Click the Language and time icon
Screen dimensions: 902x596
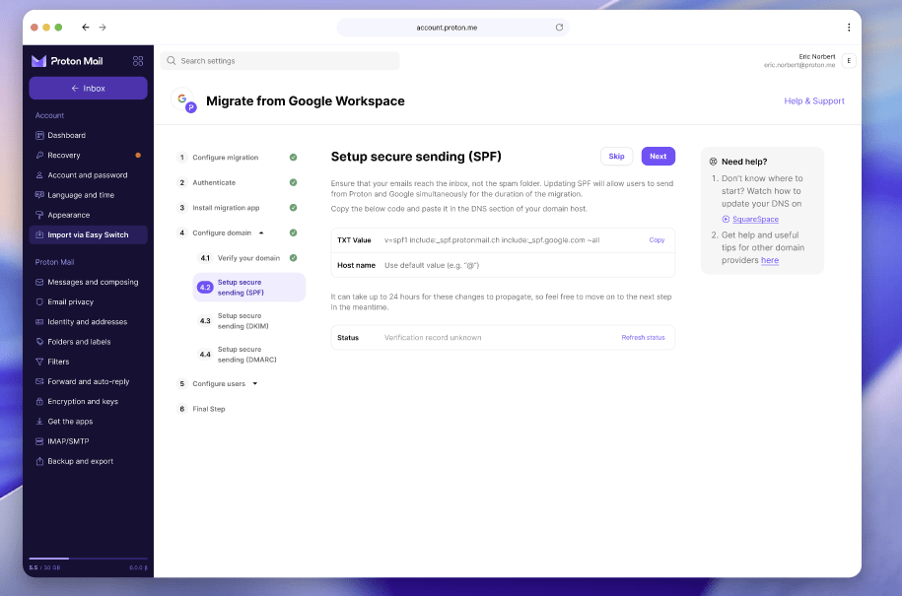tap(39, 195)
